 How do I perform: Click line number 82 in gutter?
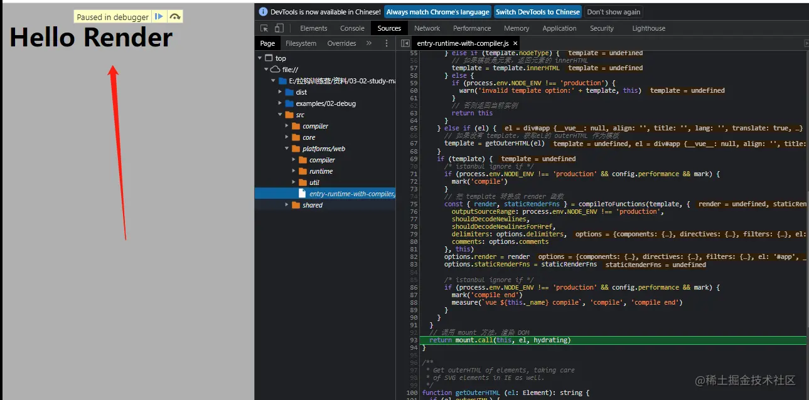tap(412, 257)
